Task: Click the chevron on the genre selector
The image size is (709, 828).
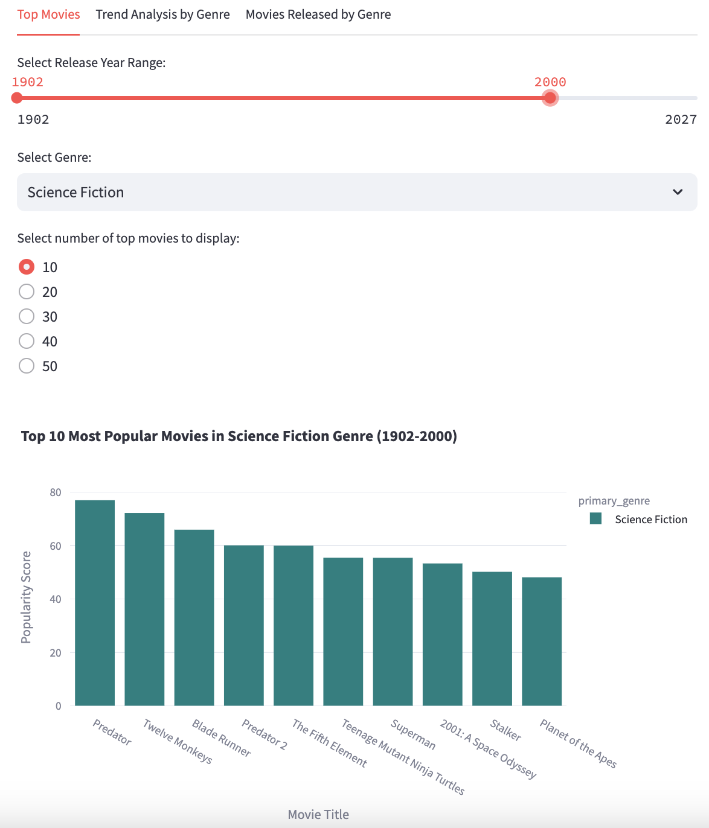Action: [x=678, y=192]
